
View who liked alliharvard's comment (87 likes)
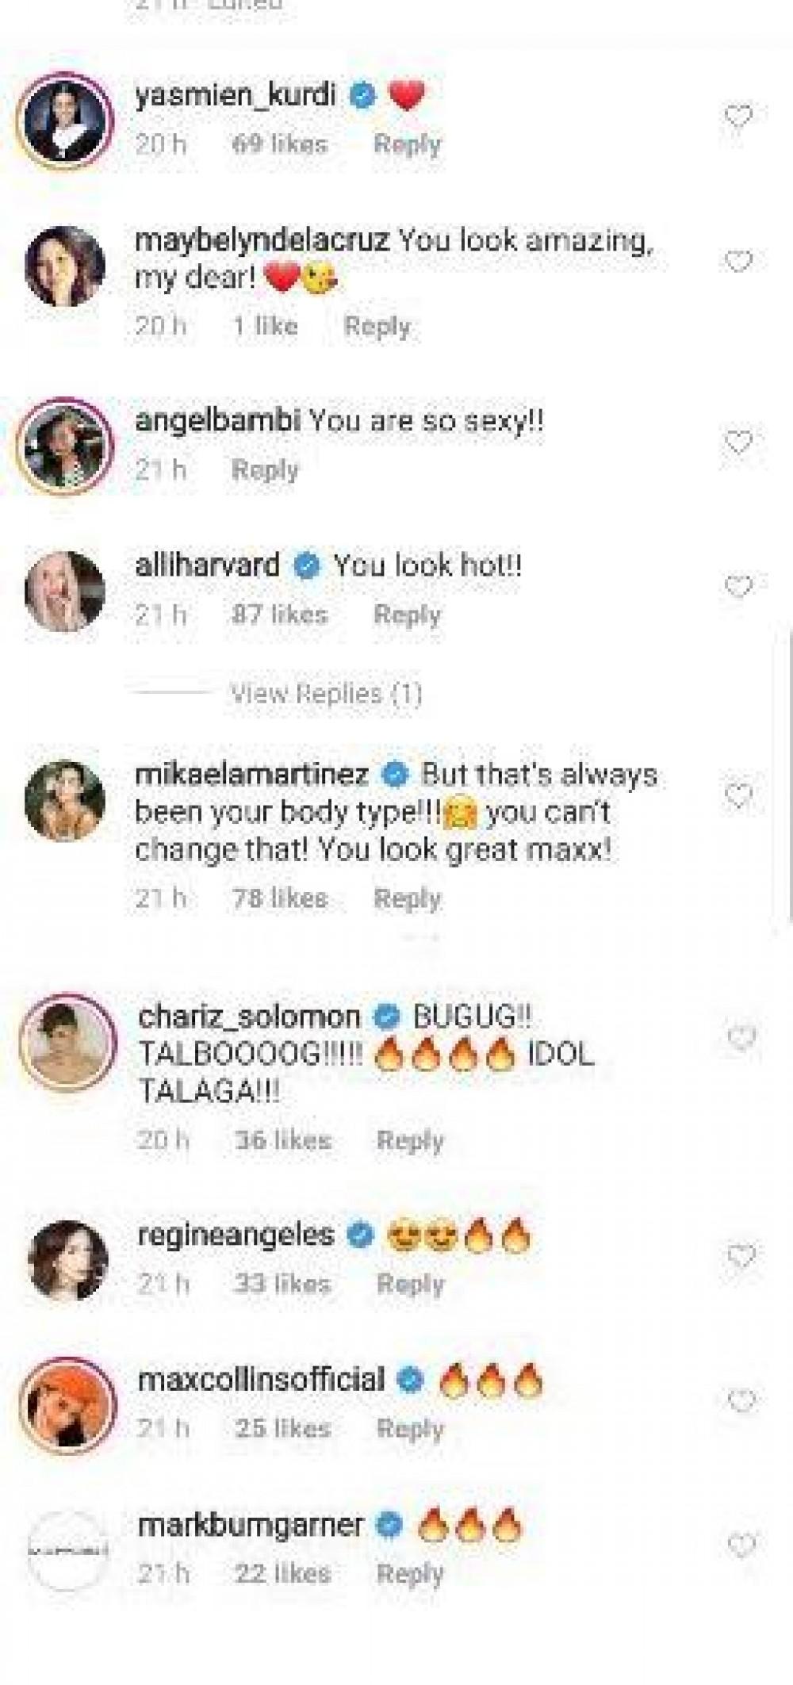click(279, 615)
